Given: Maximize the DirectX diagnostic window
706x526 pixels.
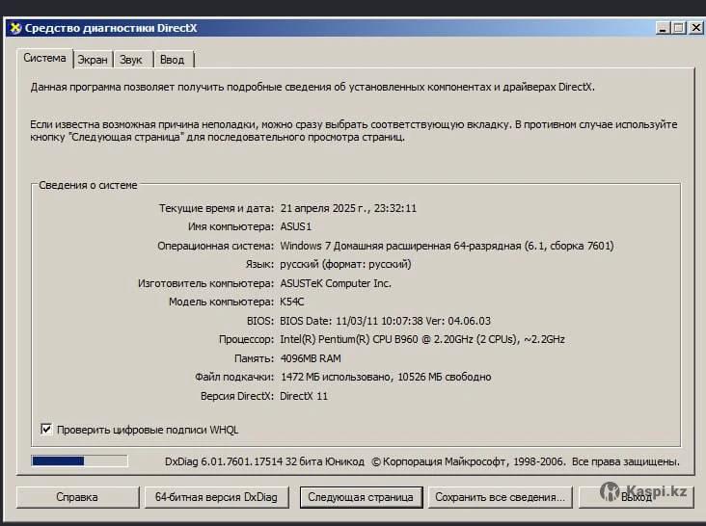Looking at the screenshot, I should tap(679, 28).
